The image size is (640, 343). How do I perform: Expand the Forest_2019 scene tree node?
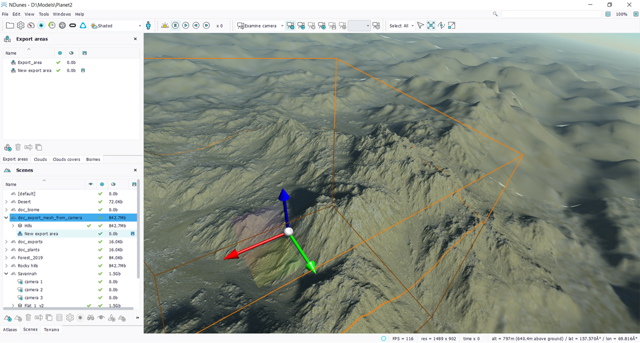6,258
